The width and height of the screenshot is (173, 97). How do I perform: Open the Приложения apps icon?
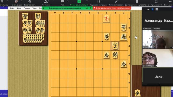(156, 2)
